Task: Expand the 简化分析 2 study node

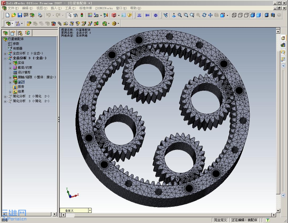Action: (x=5, y=97)
